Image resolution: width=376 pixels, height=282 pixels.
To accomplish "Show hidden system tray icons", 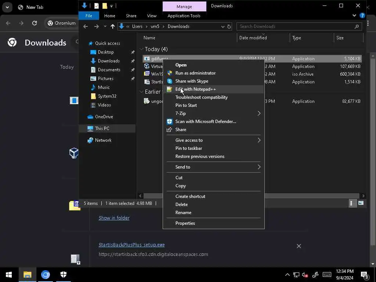I will pos(287,275).
